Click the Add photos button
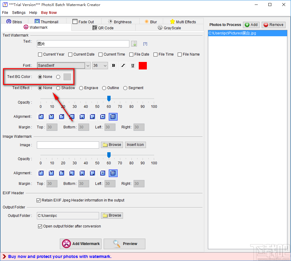 click(x=251, y=25)
